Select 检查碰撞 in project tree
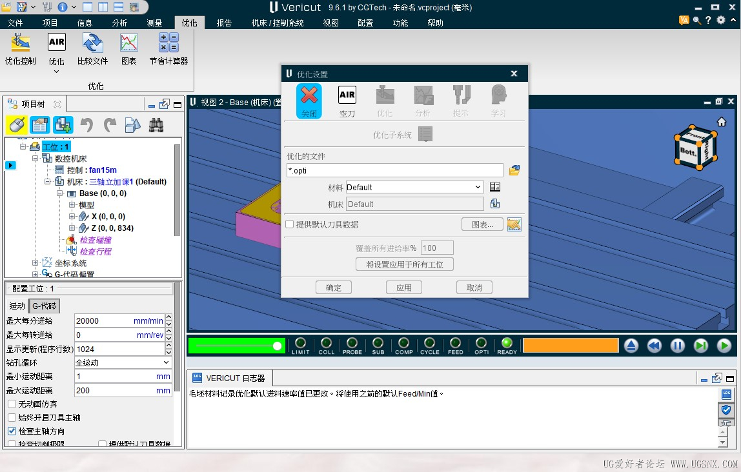This screenshot has height=472, width=741. pyautogui.click(x=96, y=240)
